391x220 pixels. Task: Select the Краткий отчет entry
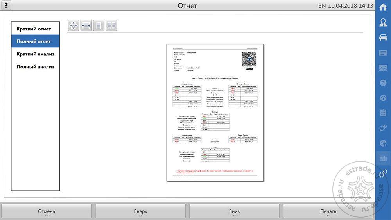point(36,29)
